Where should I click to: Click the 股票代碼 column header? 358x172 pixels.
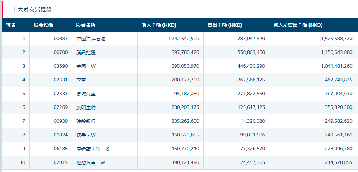43,25
